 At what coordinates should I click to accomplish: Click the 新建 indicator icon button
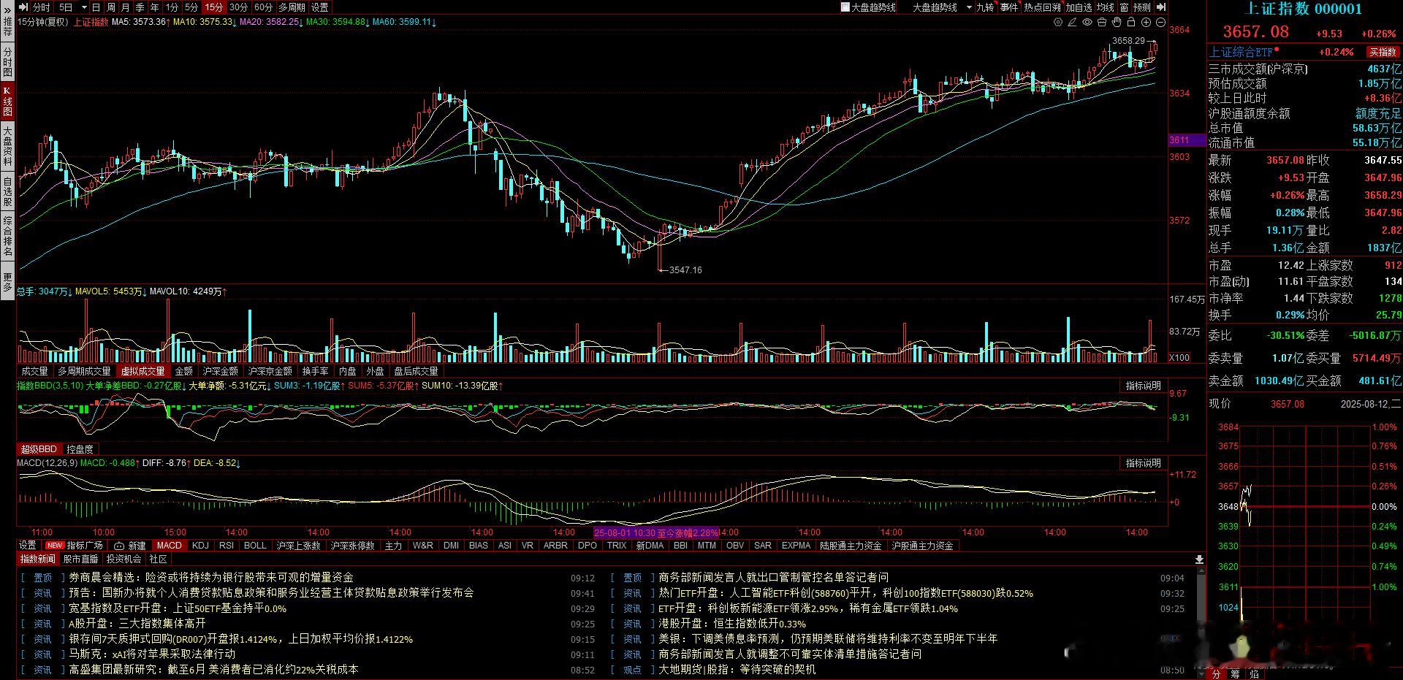point(129,546)
